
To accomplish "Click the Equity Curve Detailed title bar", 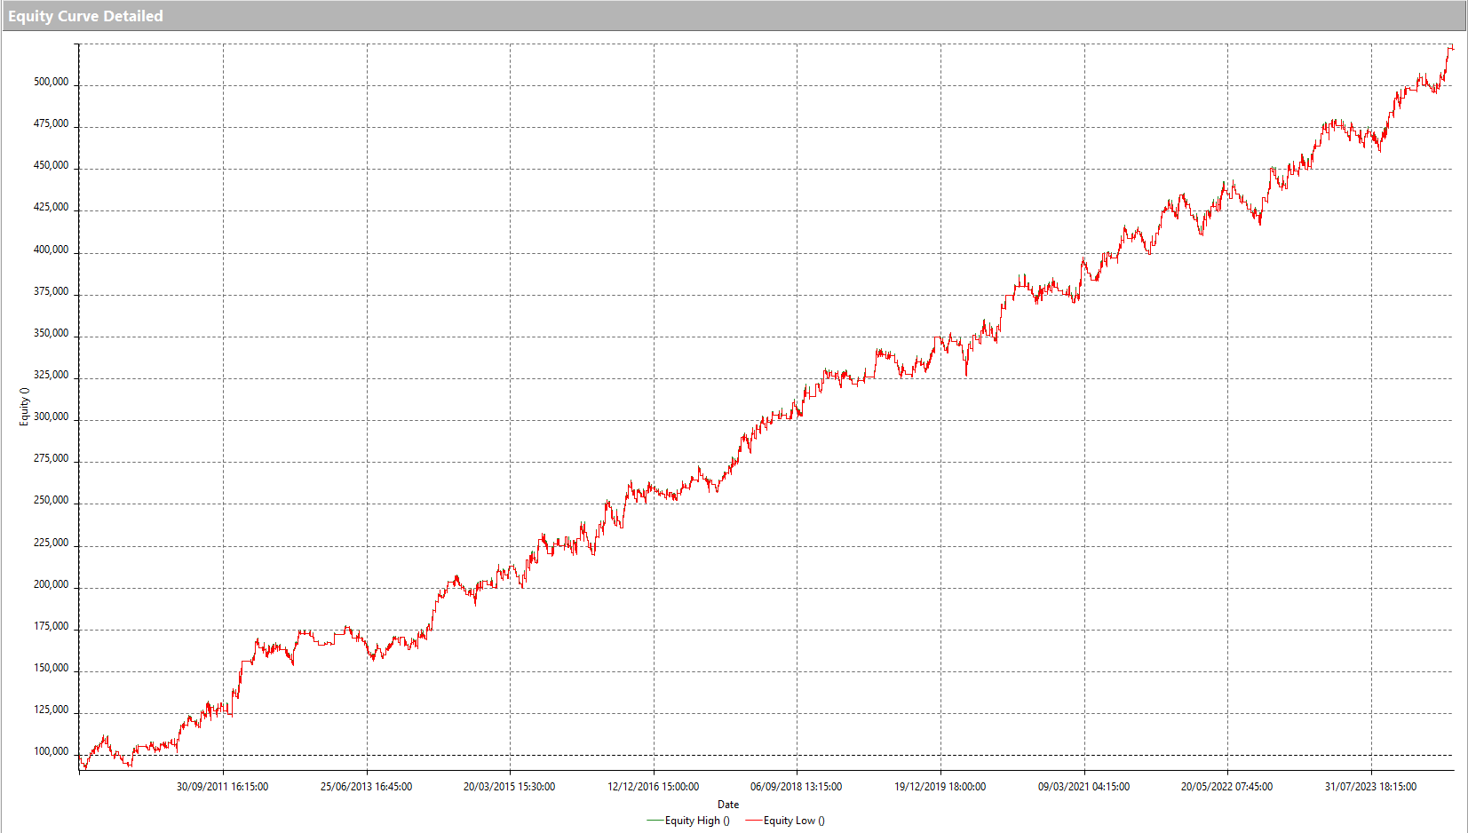I will click(x=85, y=16).
